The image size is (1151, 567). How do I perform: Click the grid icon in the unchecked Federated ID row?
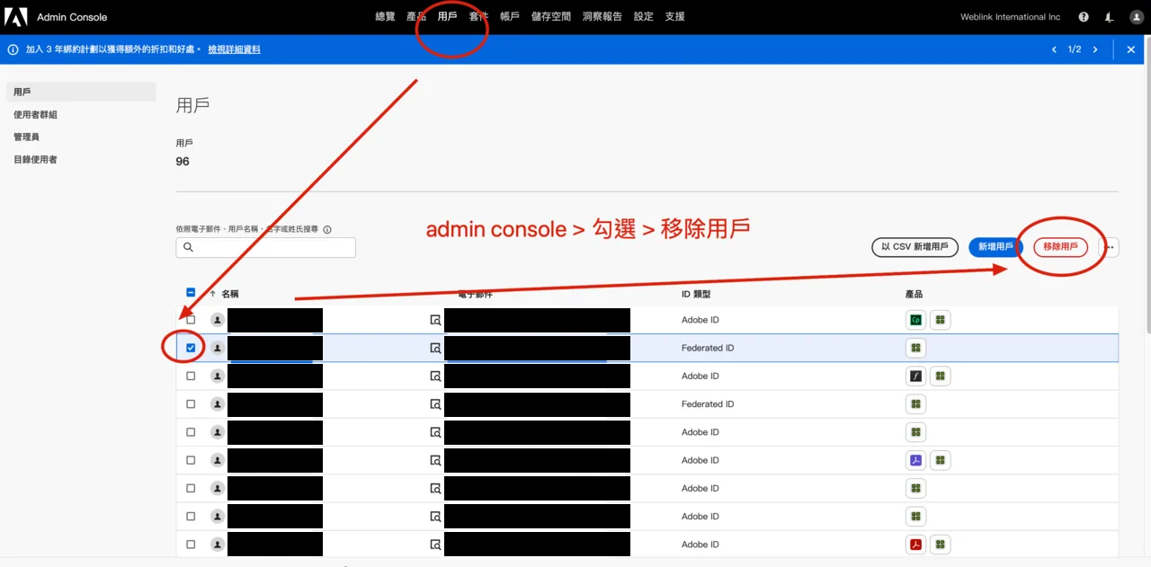tap(915, 404)
